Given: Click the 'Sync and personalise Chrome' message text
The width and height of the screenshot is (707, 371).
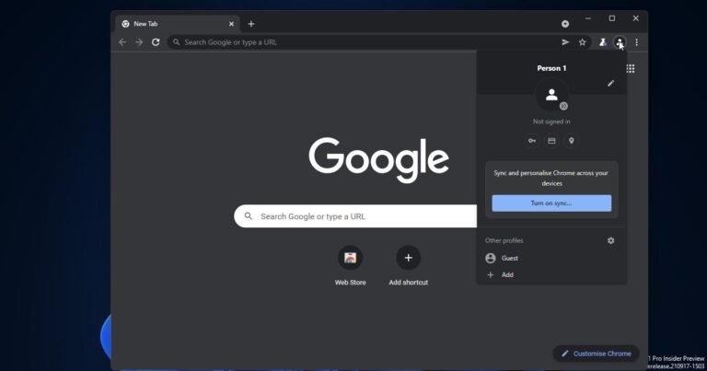Looking at the screenshot, I should pos(551,178).
